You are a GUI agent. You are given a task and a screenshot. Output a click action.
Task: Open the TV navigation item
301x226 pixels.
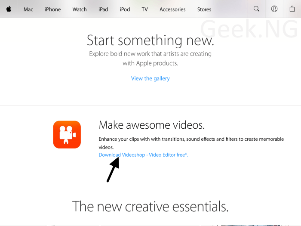145,9
